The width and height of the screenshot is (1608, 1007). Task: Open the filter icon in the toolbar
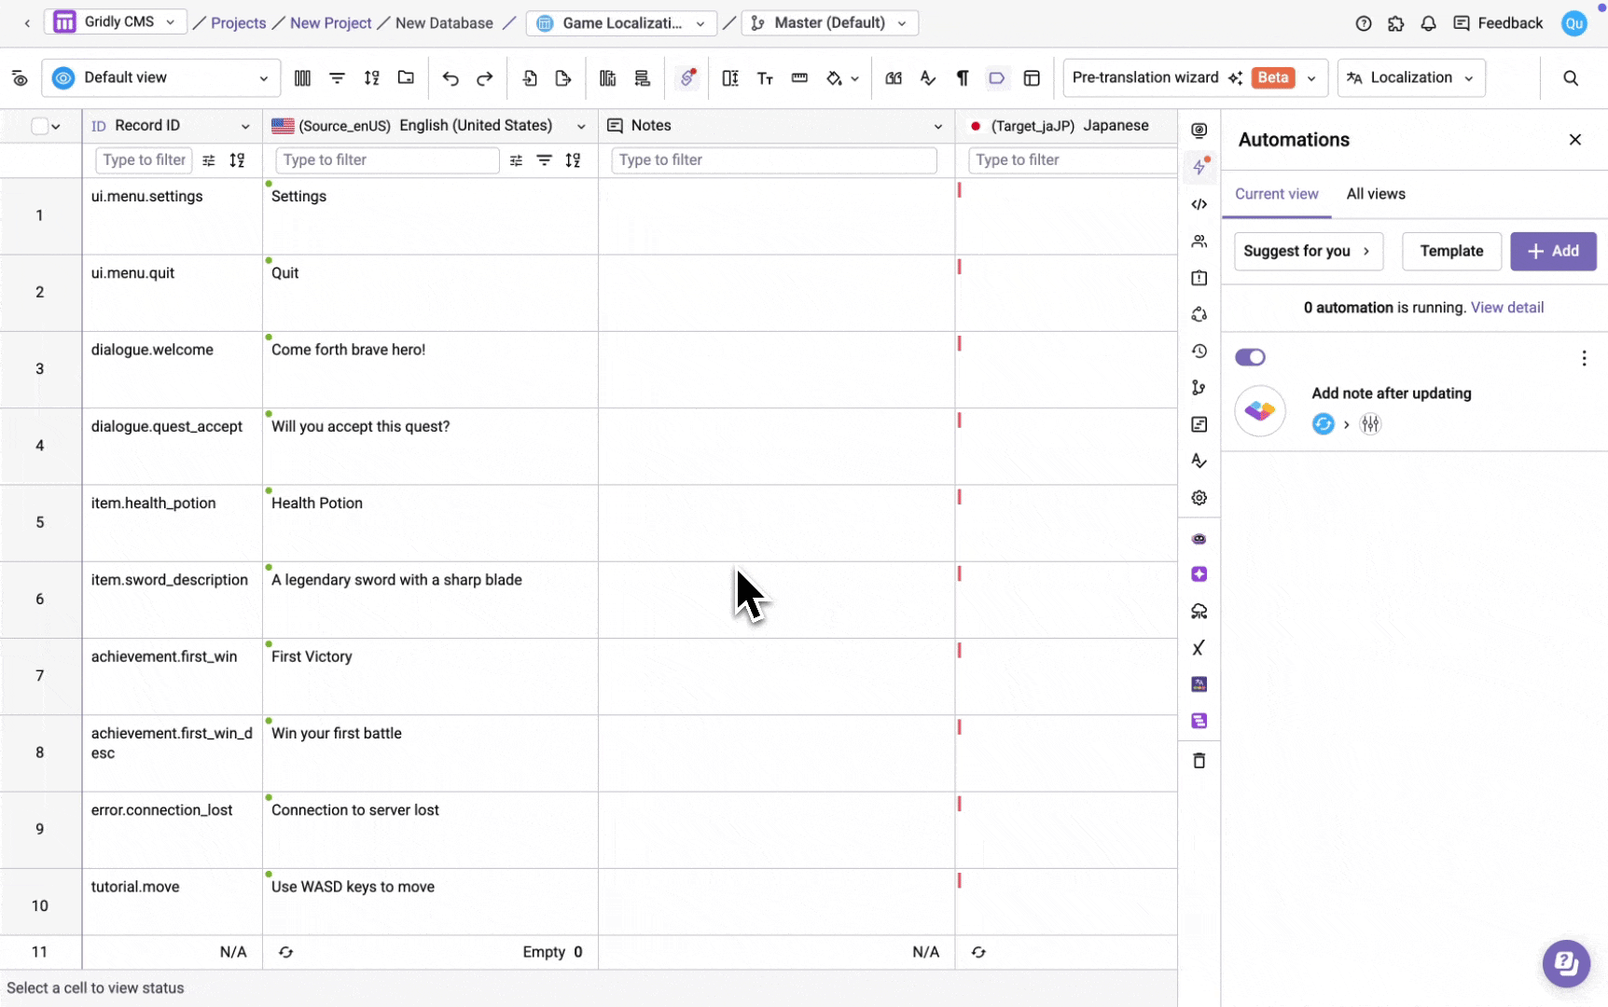(x=337, y=78)
